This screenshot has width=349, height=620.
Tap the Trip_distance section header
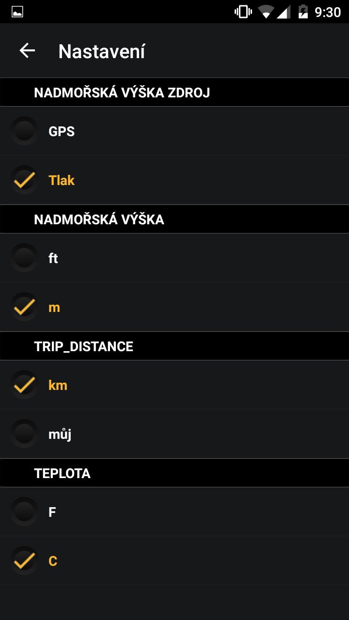83,346
